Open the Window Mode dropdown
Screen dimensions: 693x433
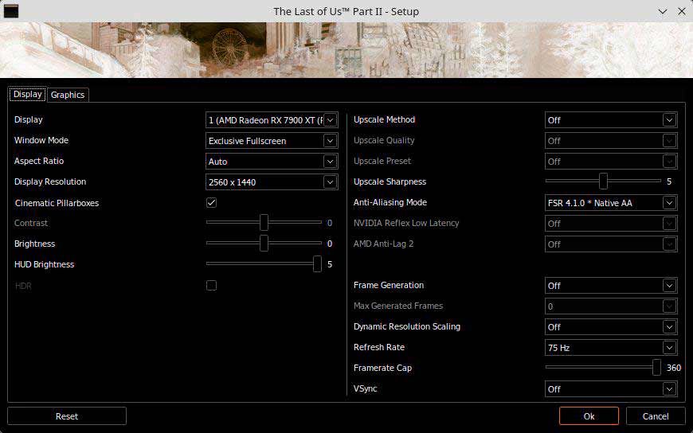click(x=272, y=141)
